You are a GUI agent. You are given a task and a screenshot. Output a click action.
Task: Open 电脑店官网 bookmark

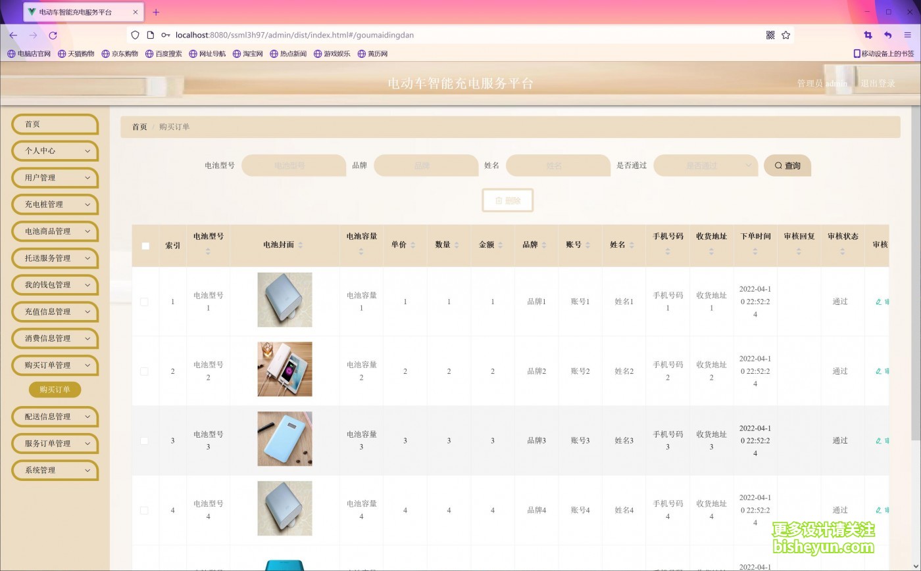(29, 54)
